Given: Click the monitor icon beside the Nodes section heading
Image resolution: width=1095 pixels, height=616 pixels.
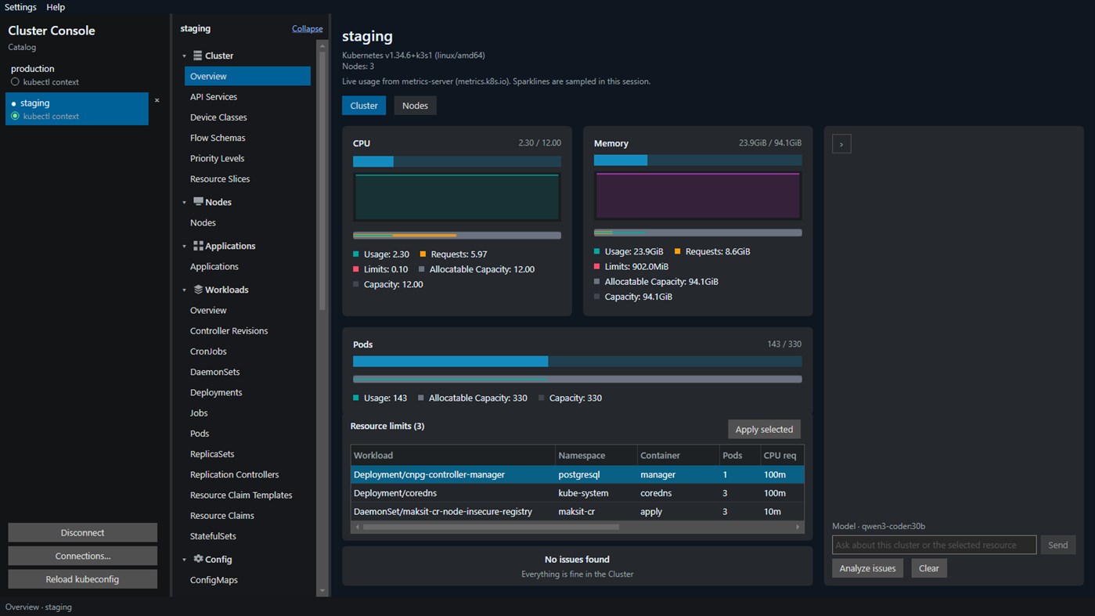Looking at the screenshot, I should pos(198,202).
